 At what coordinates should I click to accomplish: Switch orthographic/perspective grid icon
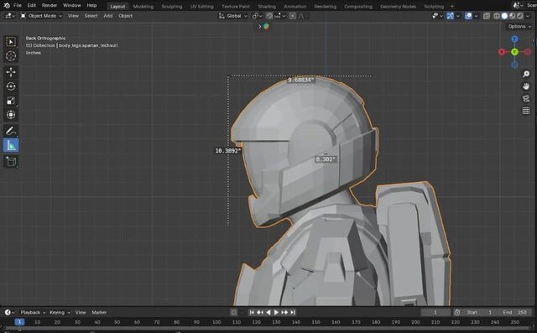[526, 111]
